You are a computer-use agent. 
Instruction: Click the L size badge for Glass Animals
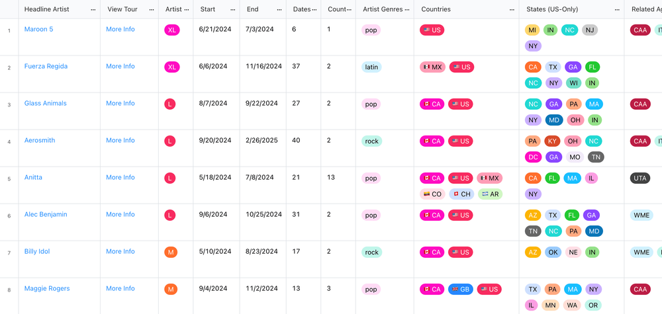[169, 104]
